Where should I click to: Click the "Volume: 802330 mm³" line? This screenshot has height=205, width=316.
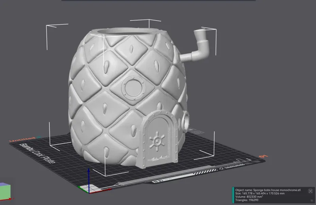coord(249,197)
